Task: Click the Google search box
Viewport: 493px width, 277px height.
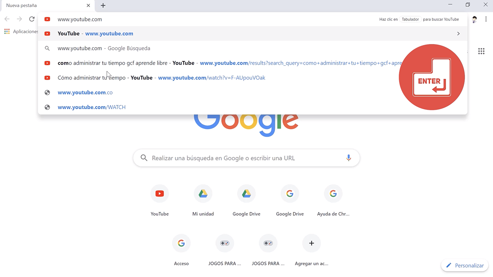Action: [246, 158]
